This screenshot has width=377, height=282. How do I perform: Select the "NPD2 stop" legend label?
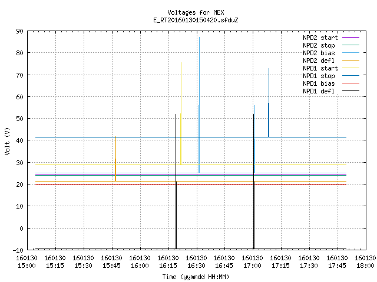319,45
